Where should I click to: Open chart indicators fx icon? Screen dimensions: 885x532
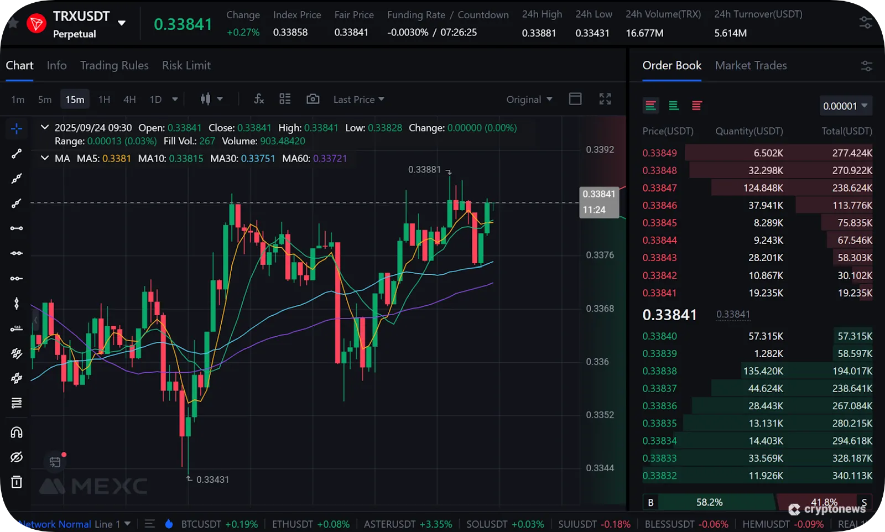pyautogui.click(x=258, y=99)
